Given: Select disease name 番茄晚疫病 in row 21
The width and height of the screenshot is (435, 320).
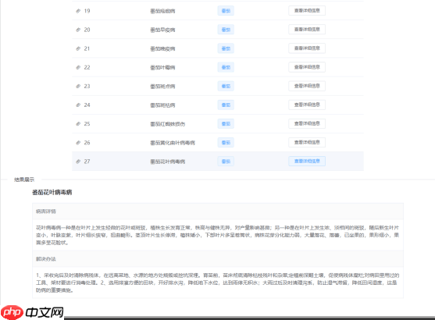Looking at the screenshot, I should click(162, 49).
